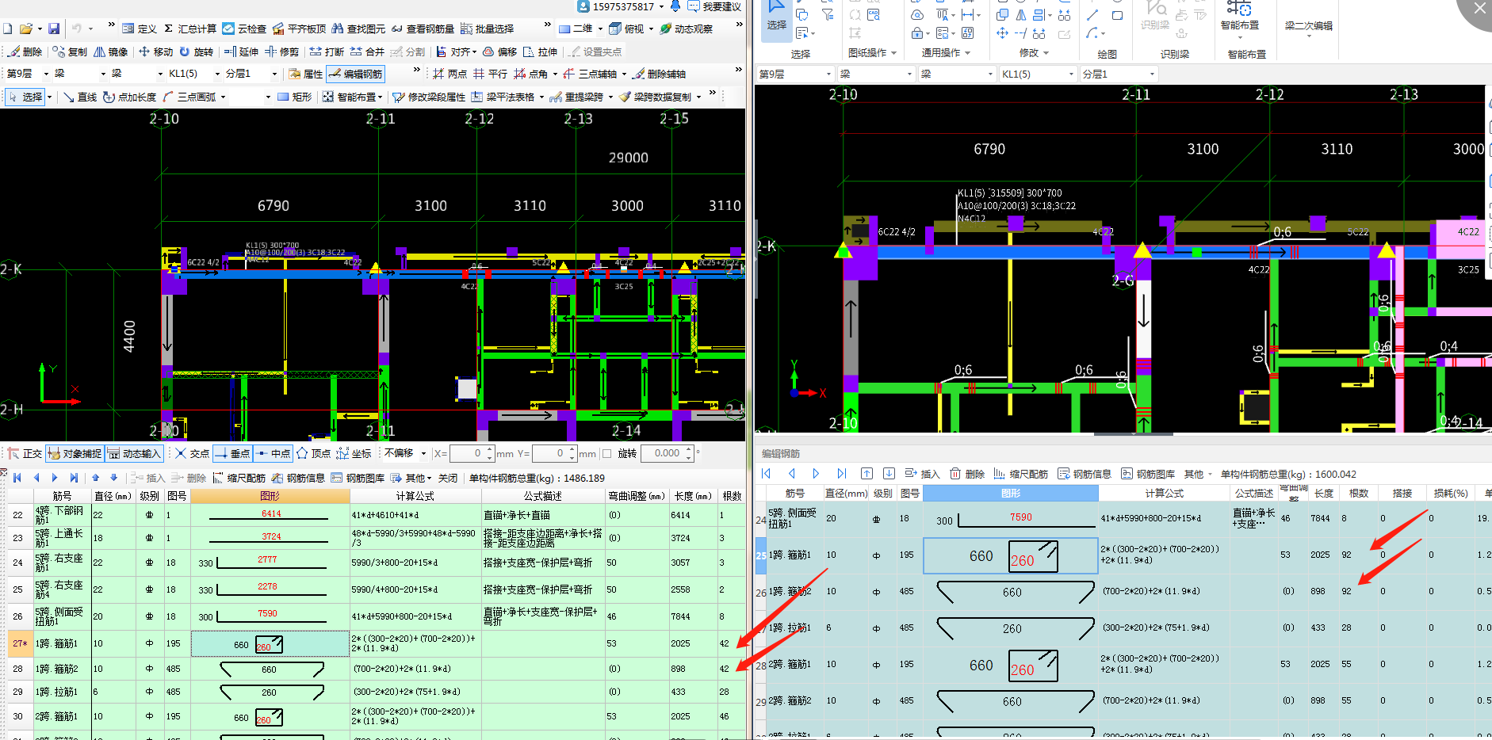This screenshot has width=1492, height=740.
Task: Select the 镜像 mirror tool
Action: (110, 51)
